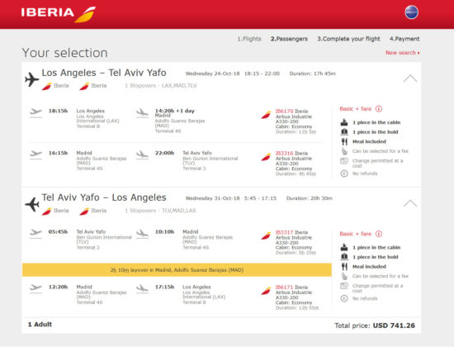Open flight number IB6170 details
Screen dimensions: 454x347
point(284,111)
